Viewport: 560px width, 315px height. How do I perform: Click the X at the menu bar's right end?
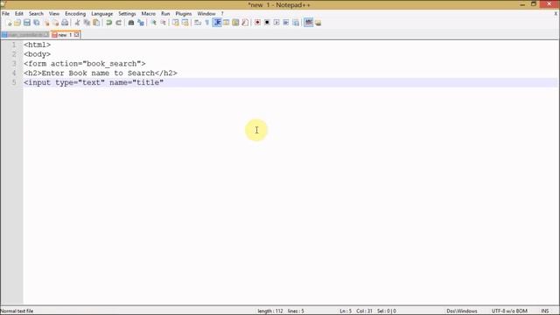point(556,14)
